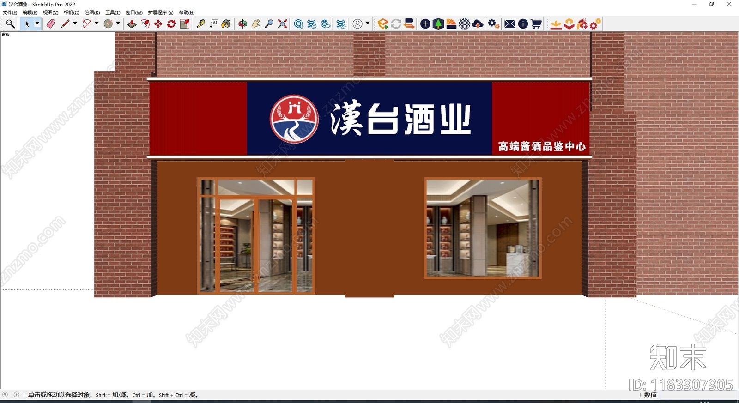
Task: Select the Line pencil tool
Action: (65, 24)
